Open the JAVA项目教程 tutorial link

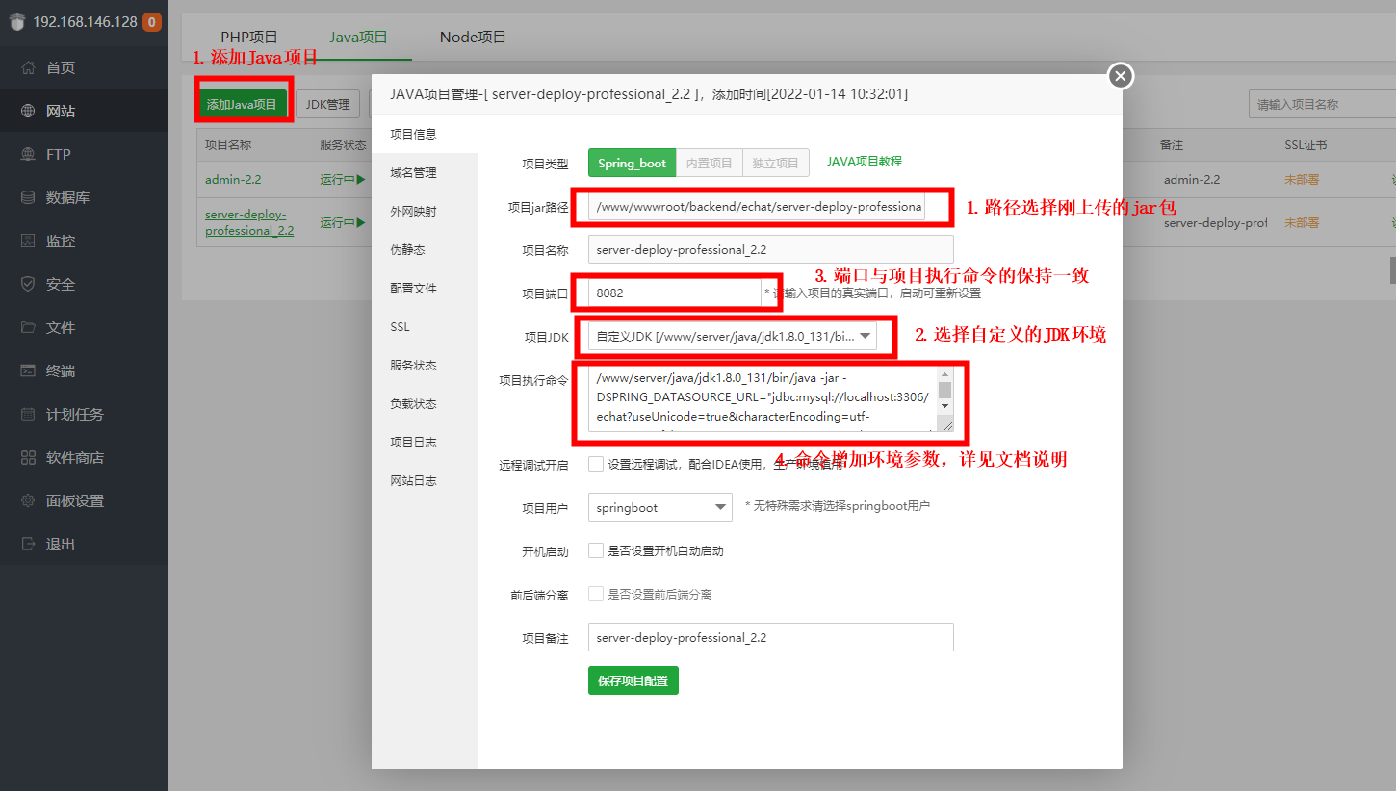point(864,162)
